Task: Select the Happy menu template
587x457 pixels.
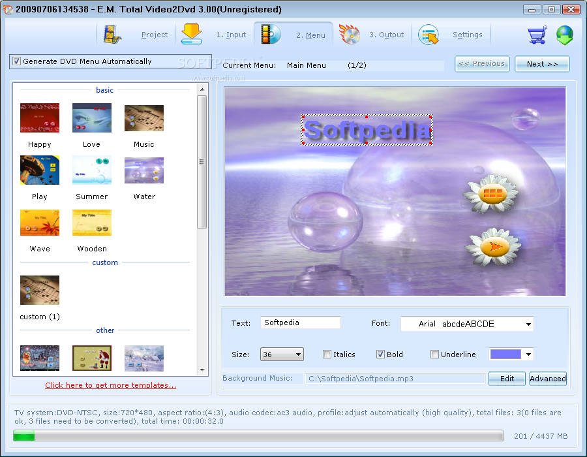Action: [40, 118]
